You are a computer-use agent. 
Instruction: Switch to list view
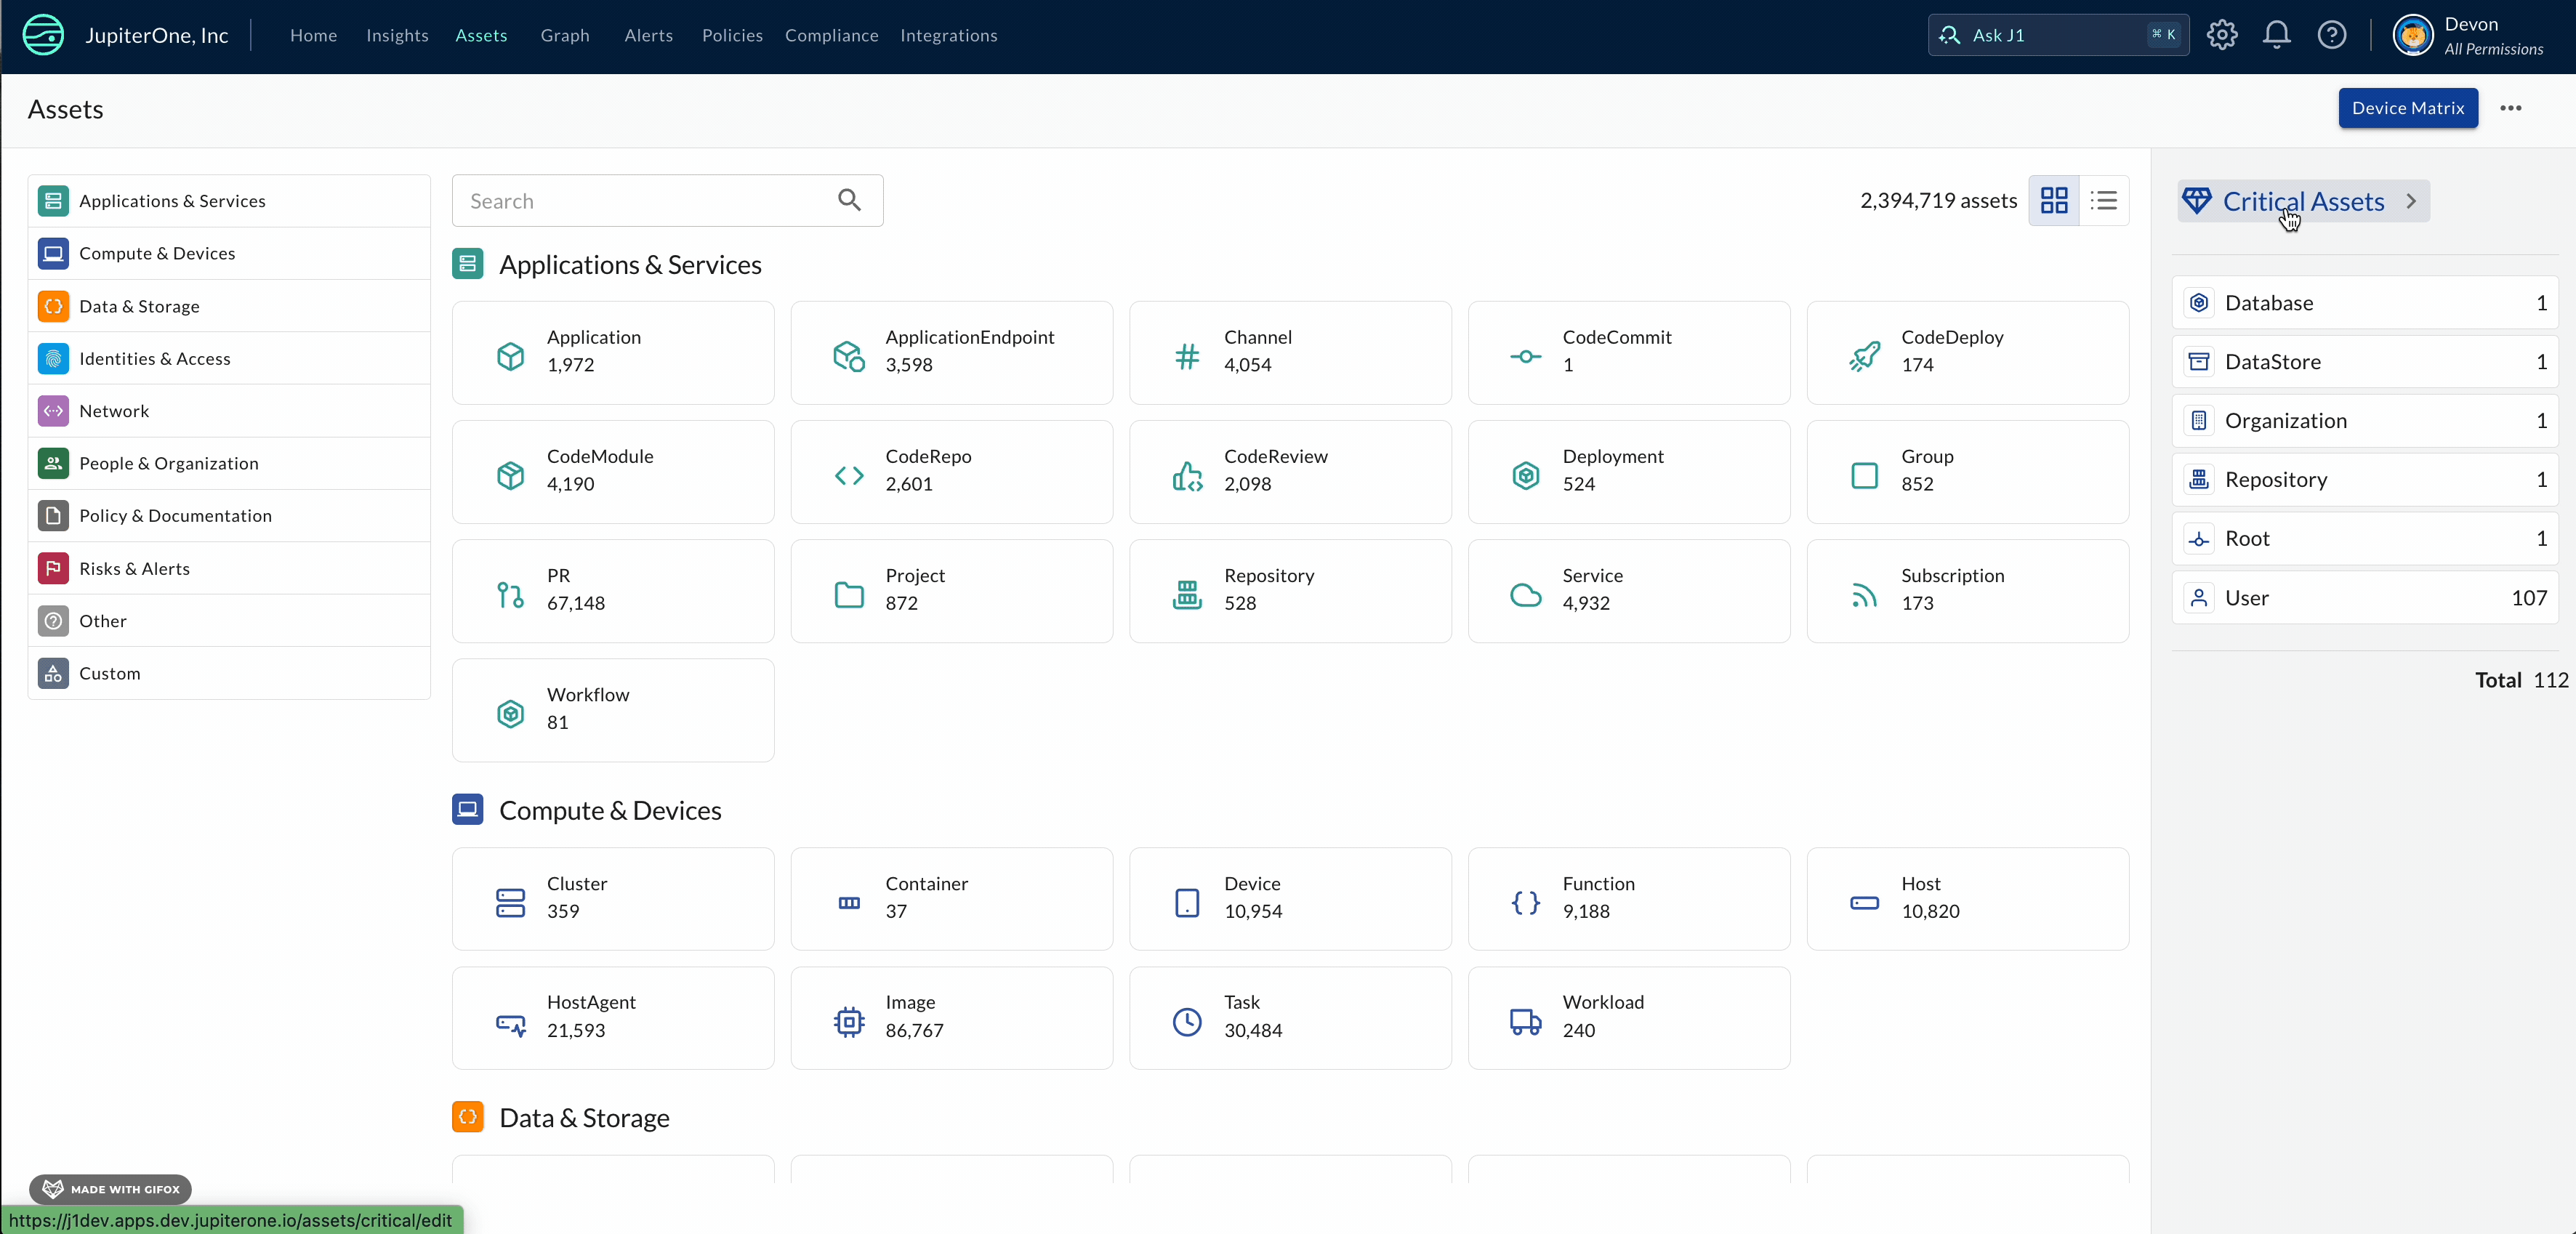point(2104,200)
